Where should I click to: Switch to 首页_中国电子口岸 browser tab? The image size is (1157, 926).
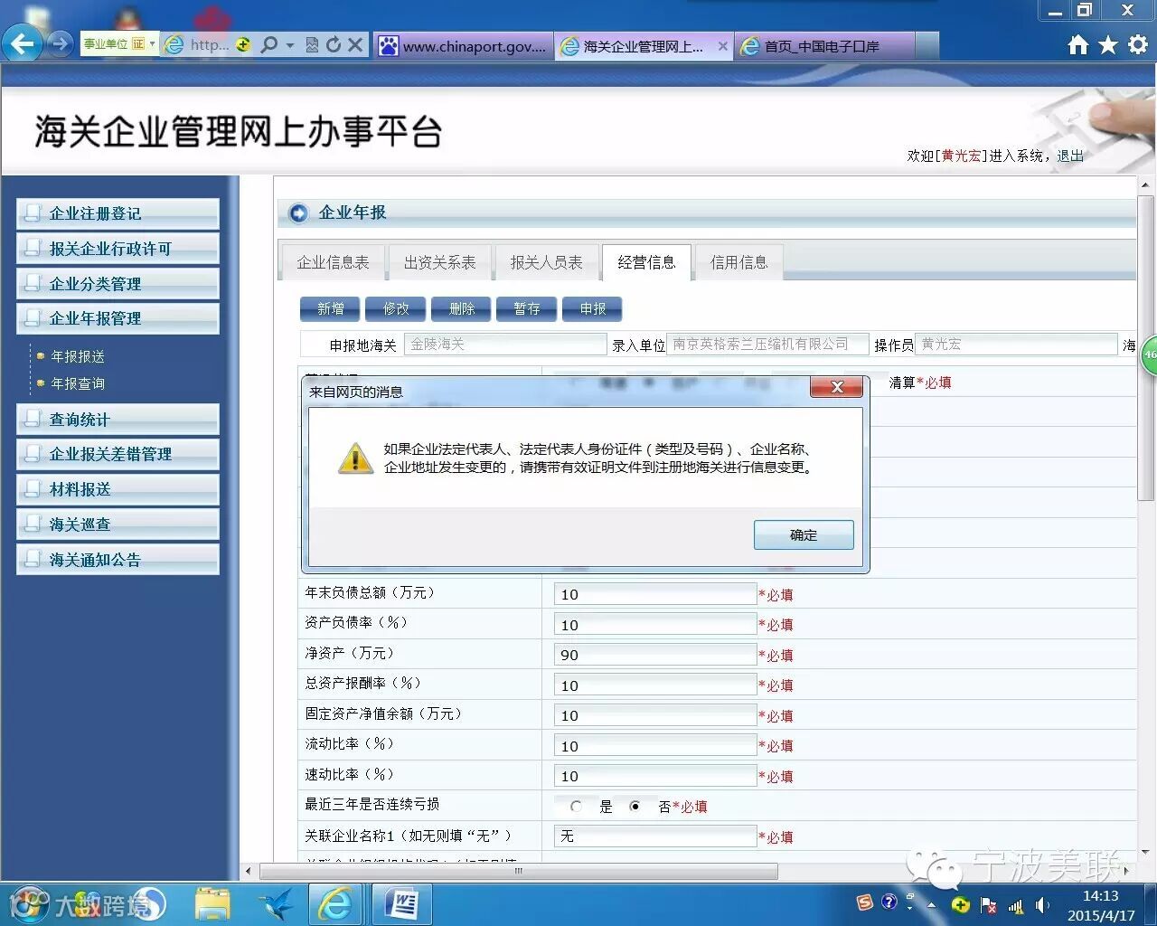[x=825, y=46]
